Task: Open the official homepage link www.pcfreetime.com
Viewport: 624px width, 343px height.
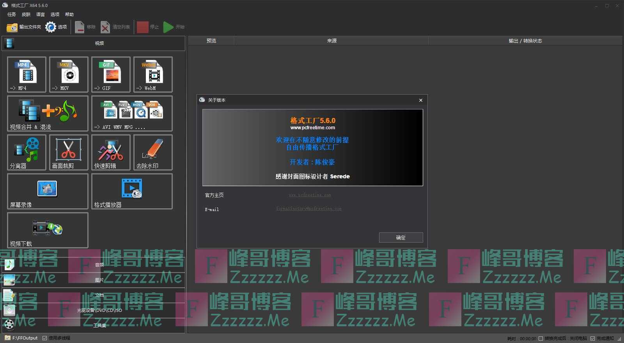Action: tap(310, 195)
